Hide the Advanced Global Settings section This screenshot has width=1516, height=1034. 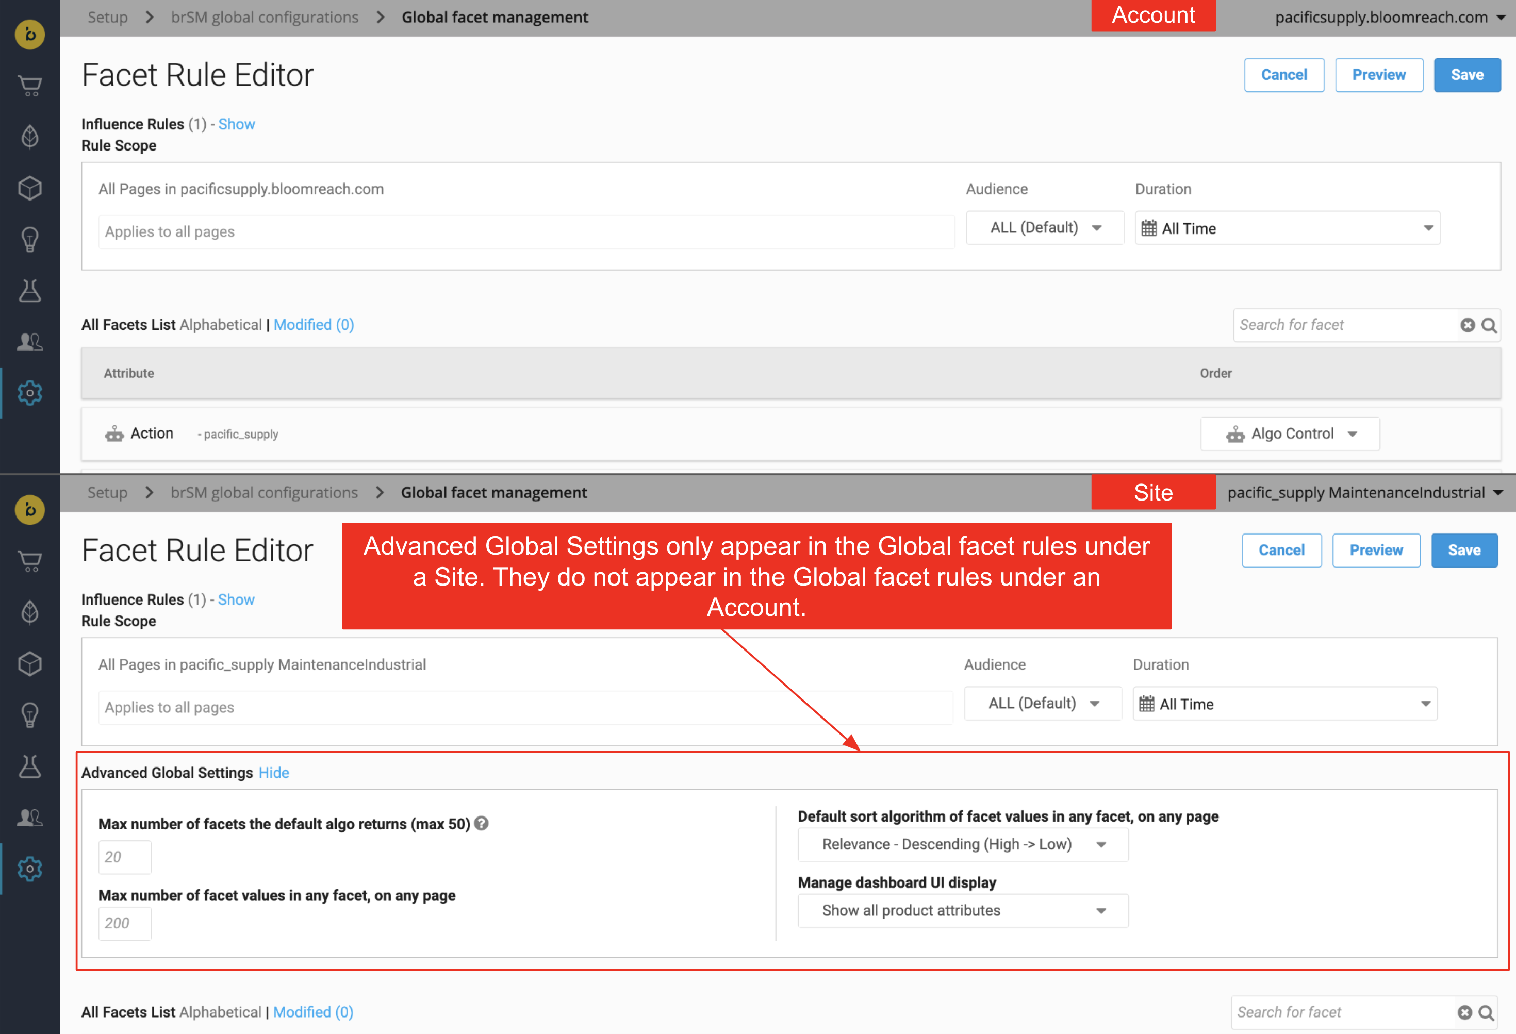[273, 773]
